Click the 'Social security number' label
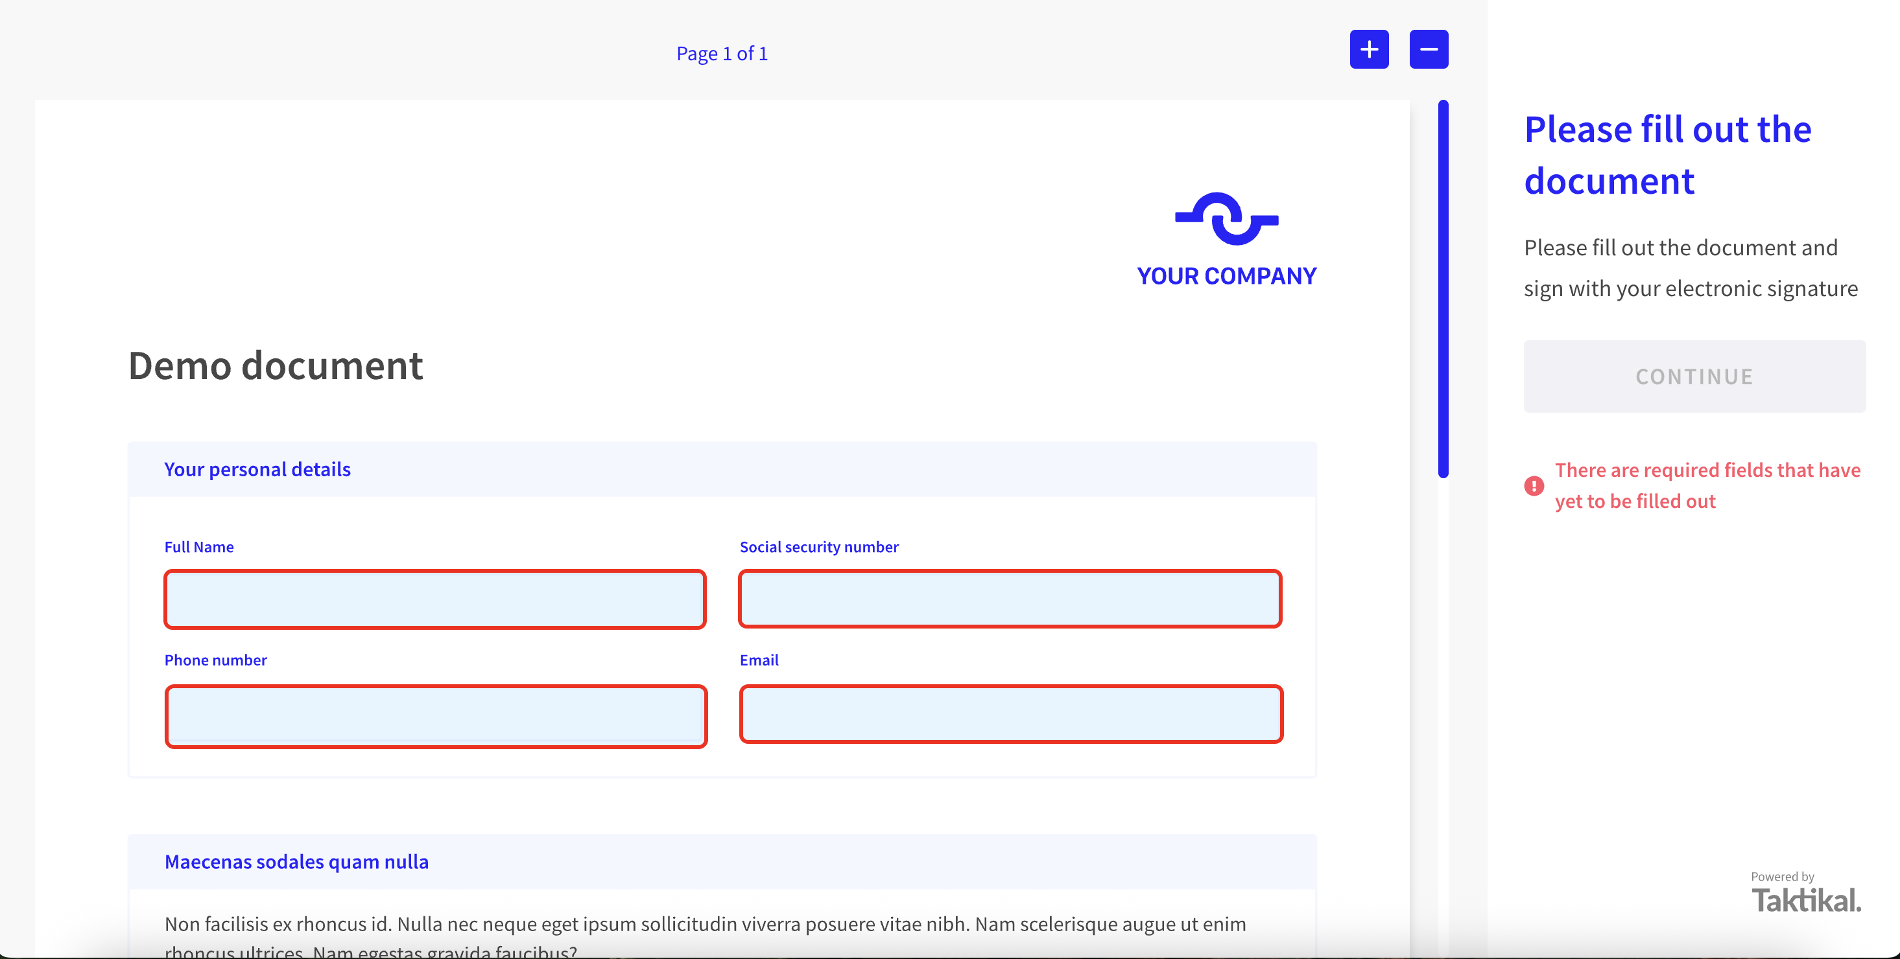 coord(820,547)
